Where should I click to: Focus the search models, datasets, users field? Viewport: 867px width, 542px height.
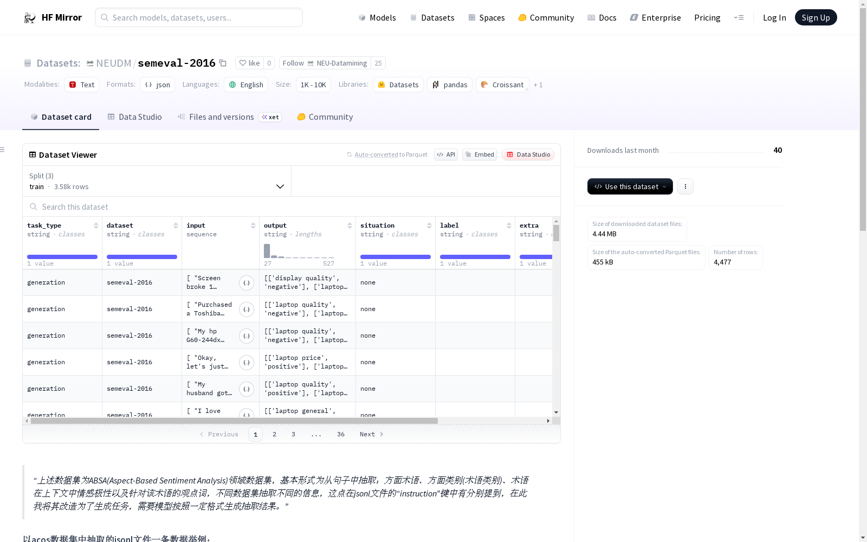[x=199, y=17]
